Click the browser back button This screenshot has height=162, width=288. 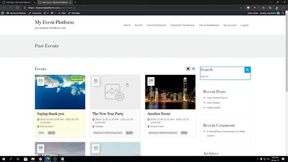(x=4, y=8)
